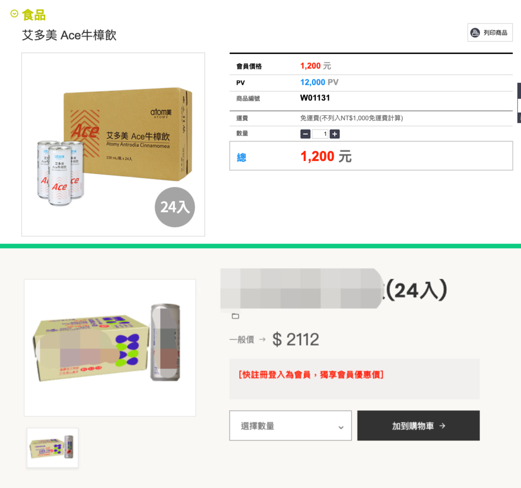Select the small product thumbnail below image
Image resolution: width=521 pixels, height=488 pixels.
(52, 448)
